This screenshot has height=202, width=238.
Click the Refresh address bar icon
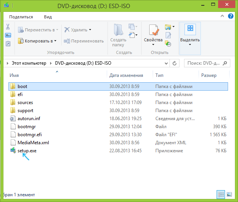tap(174, 63)
